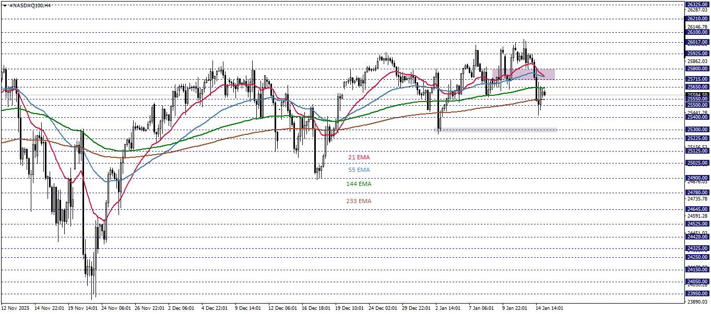Screen dimensions: 711x314
Task: Select the 144 EMA legend label
Action: point(359,184)
